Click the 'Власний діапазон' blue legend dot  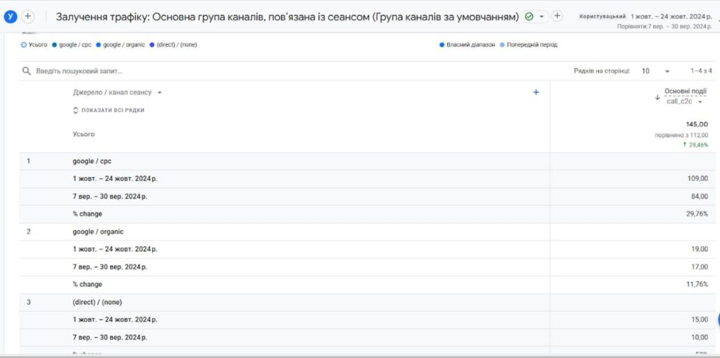(x=442, y=45)
